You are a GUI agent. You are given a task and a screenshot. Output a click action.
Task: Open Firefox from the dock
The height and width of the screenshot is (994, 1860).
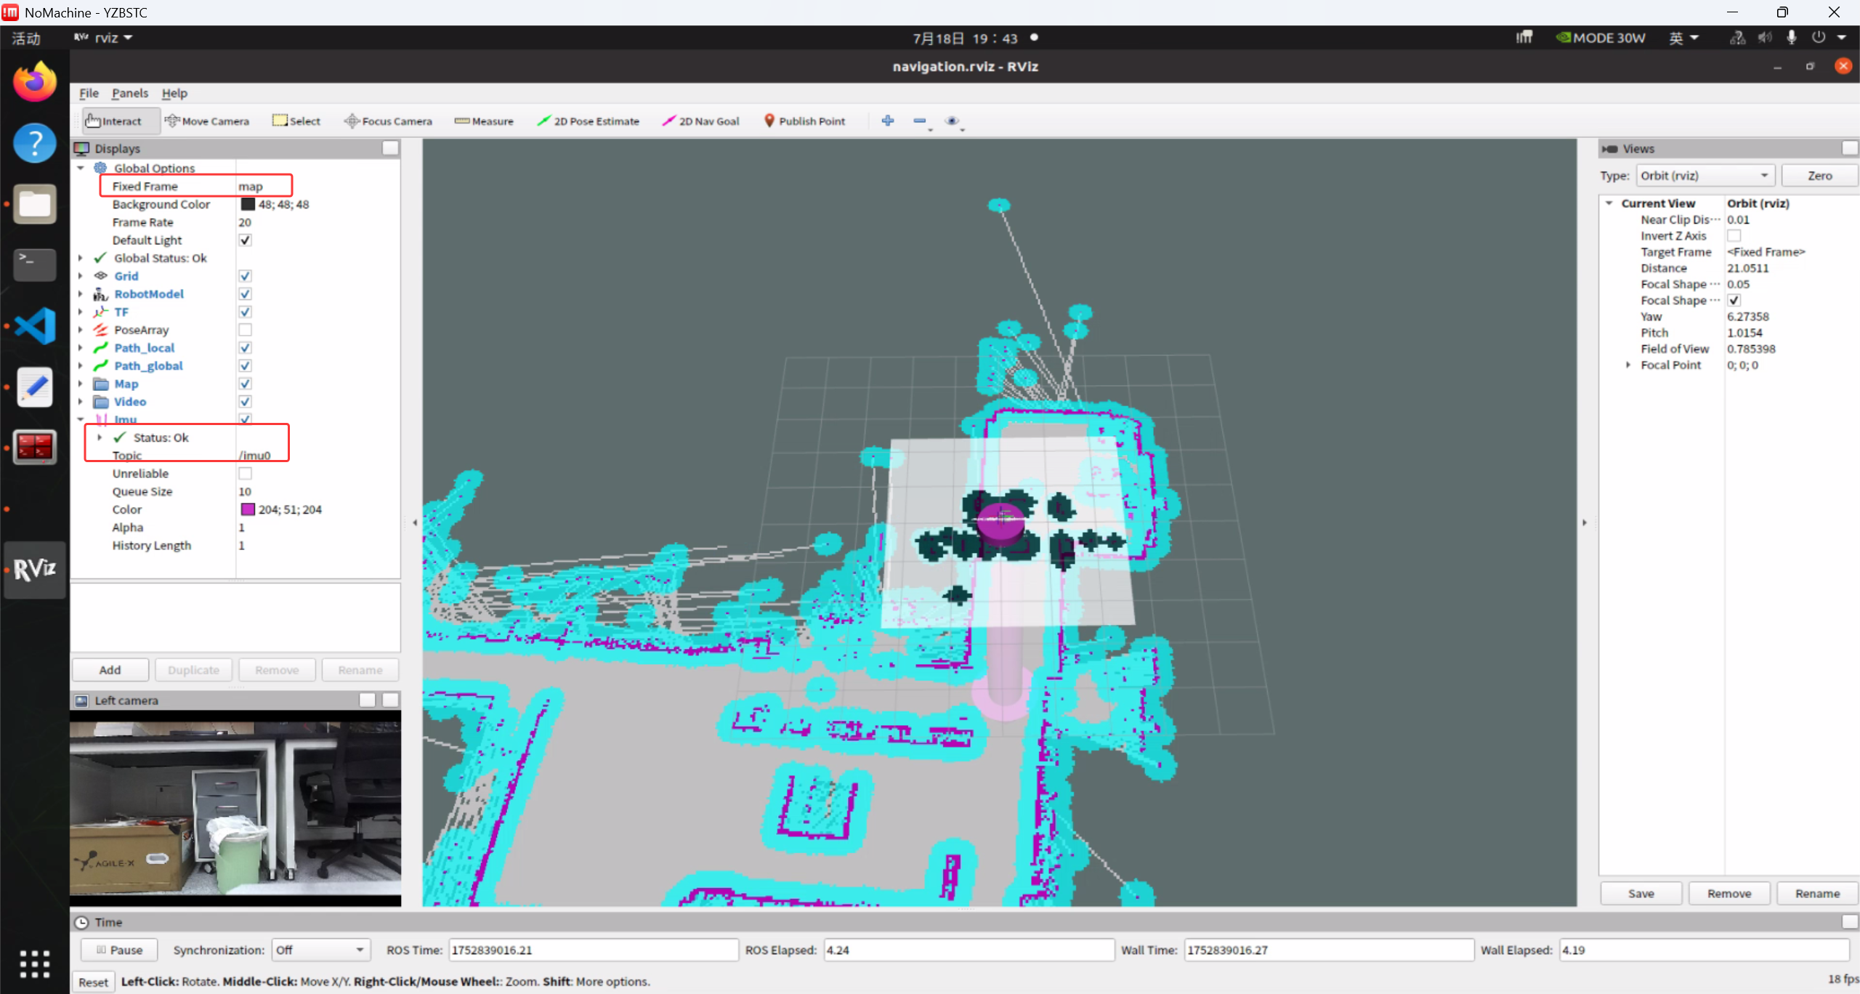click(34, 81)
